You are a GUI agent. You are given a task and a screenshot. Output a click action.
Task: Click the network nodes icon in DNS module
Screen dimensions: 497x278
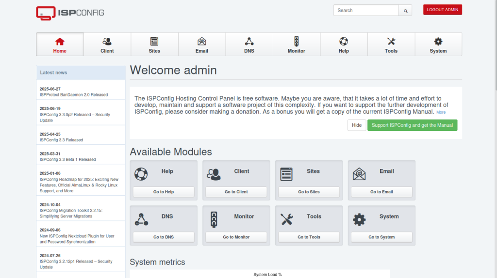pos(141,219)
